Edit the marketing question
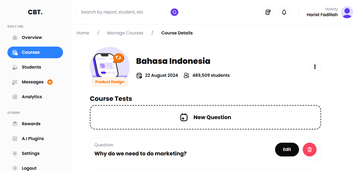 tap(287, 150)
